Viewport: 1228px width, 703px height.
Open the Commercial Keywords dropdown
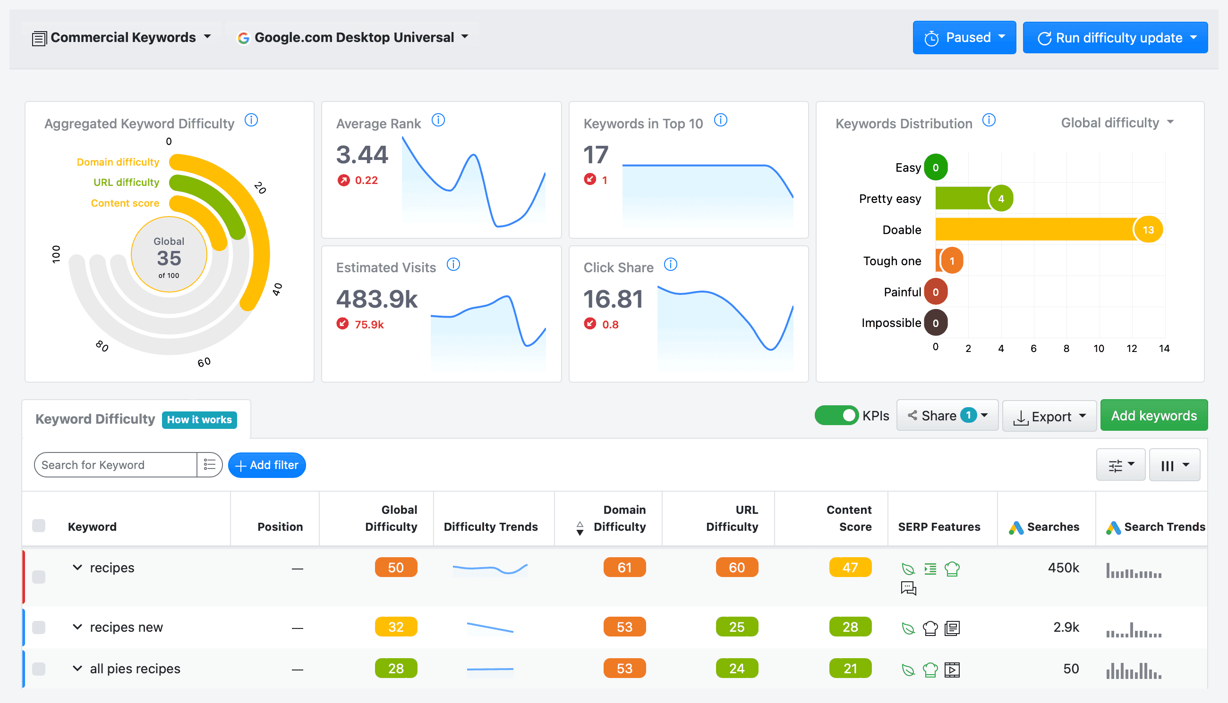[122, 37]
